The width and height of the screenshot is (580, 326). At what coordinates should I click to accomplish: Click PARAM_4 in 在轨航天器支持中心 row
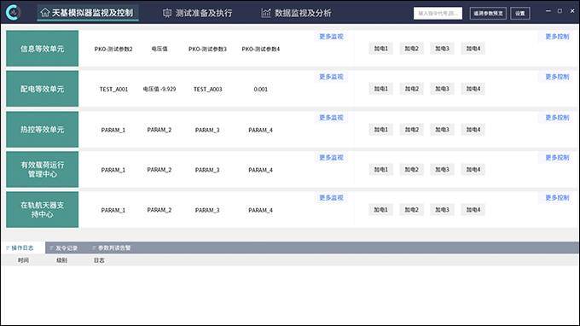point(260,210)
